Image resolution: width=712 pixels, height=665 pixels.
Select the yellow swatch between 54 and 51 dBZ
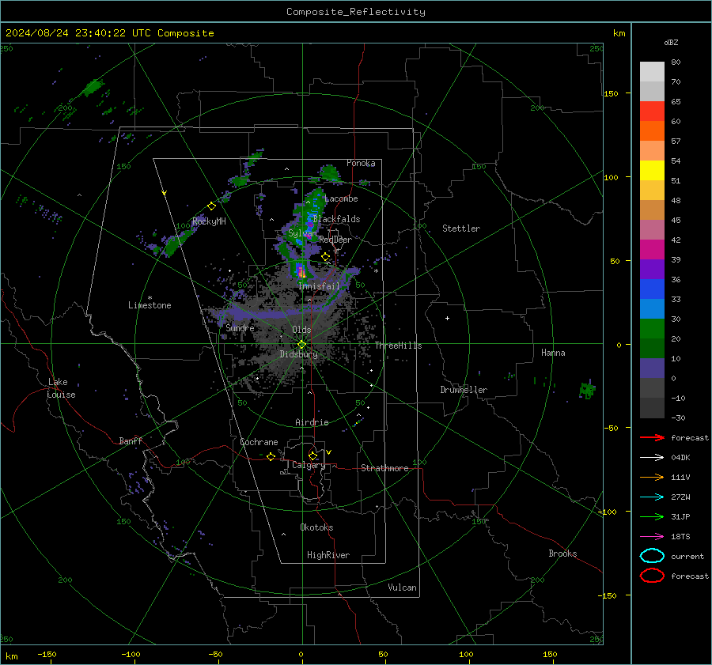point(652,171)
